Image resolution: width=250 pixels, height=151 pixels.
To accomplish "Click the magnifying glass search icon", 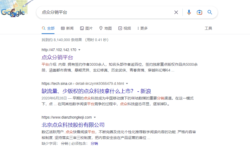I will [x=210, y=12].
